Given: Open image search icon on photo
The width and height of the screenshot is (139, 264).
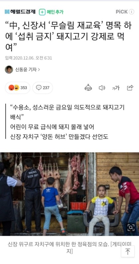Looking at the screenshot, I should click(131, 228).
